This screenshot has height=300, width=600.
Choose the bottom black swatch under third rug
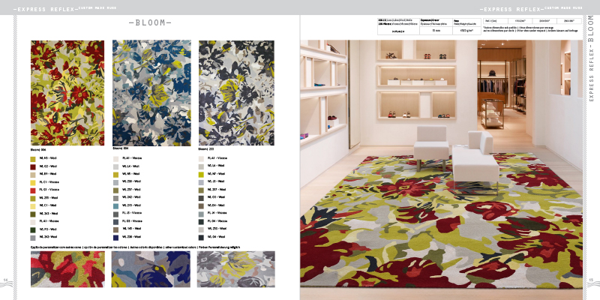pyautogui.click(x=202, y=237)
